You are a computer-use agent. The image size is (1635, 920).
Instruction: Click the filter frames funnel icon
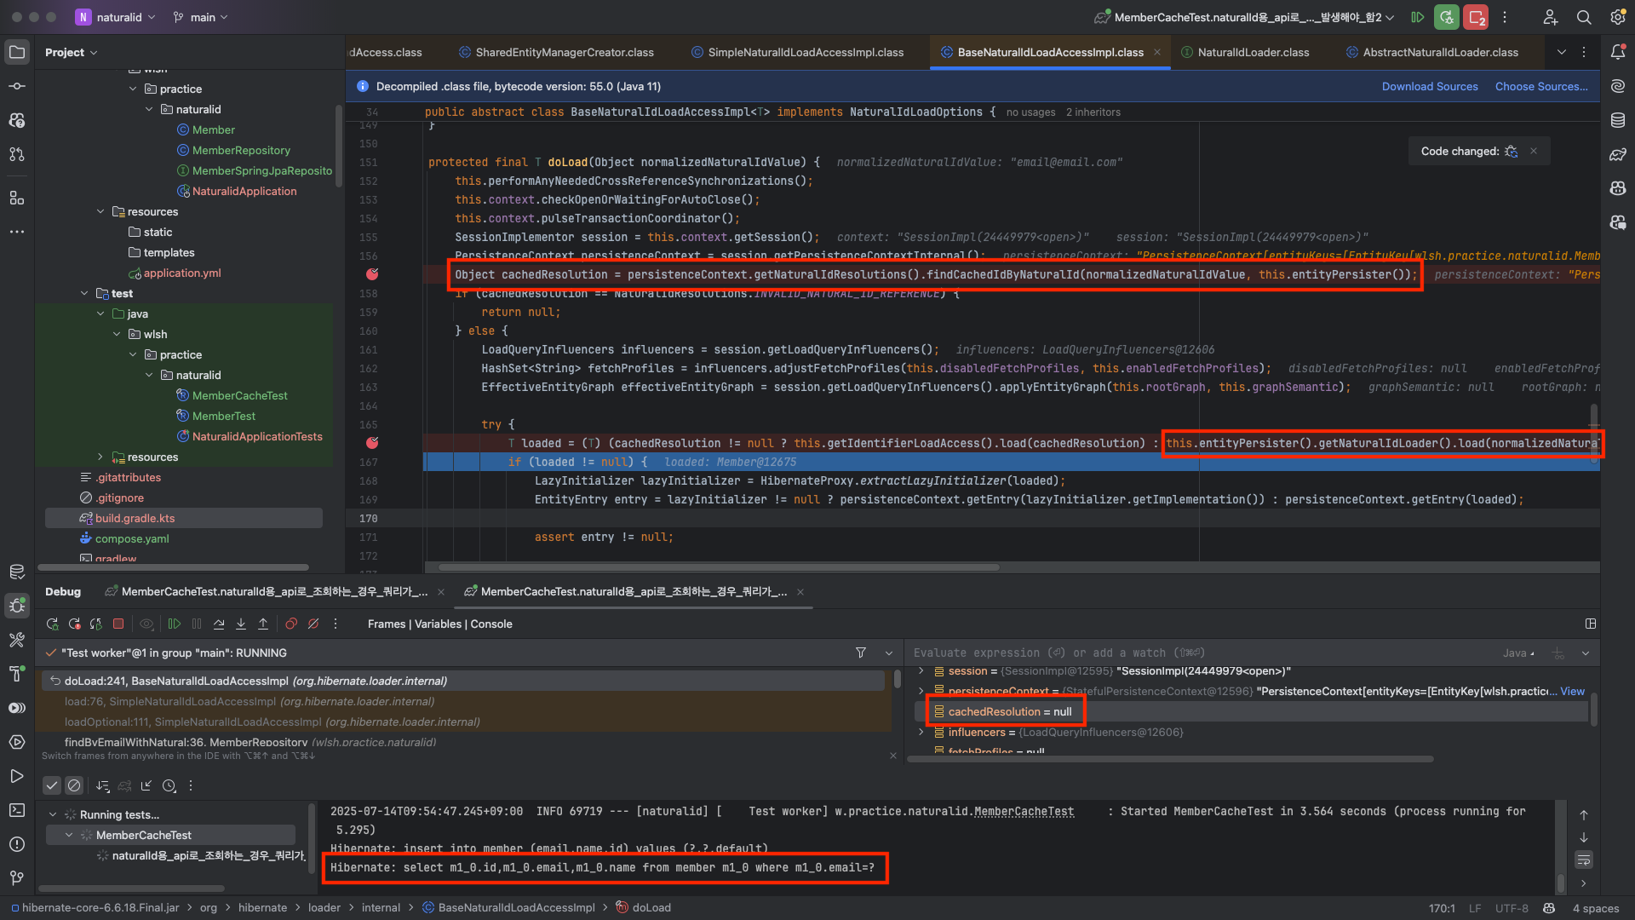pyautogui.click(x=861, y=653)
